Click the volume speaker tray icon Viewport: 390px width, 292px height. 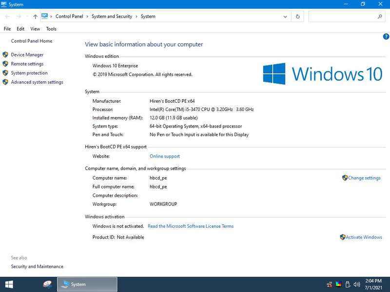[357, 284]
